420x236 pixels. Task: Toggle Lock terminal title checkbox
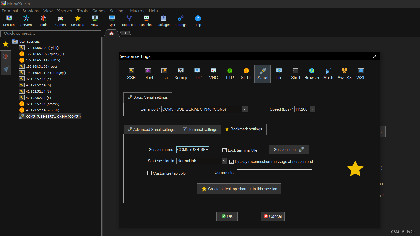tap(224, 150)
